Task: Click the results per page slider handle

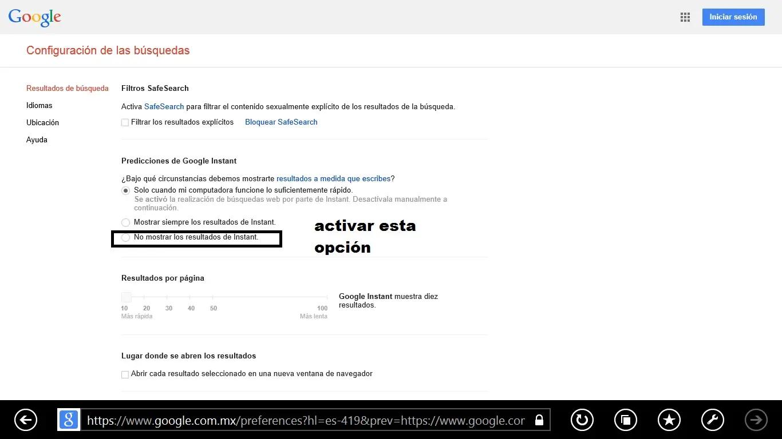Action: (127, 297)
